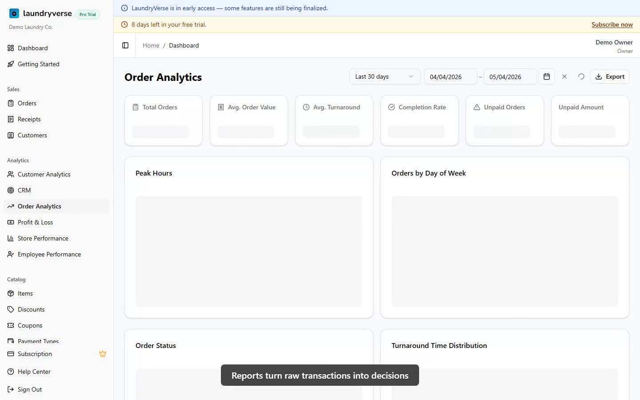Select Order Analytics in sidebar
Image resolution: width=640 pixels, height=400 pixels.
click(56, 206)
